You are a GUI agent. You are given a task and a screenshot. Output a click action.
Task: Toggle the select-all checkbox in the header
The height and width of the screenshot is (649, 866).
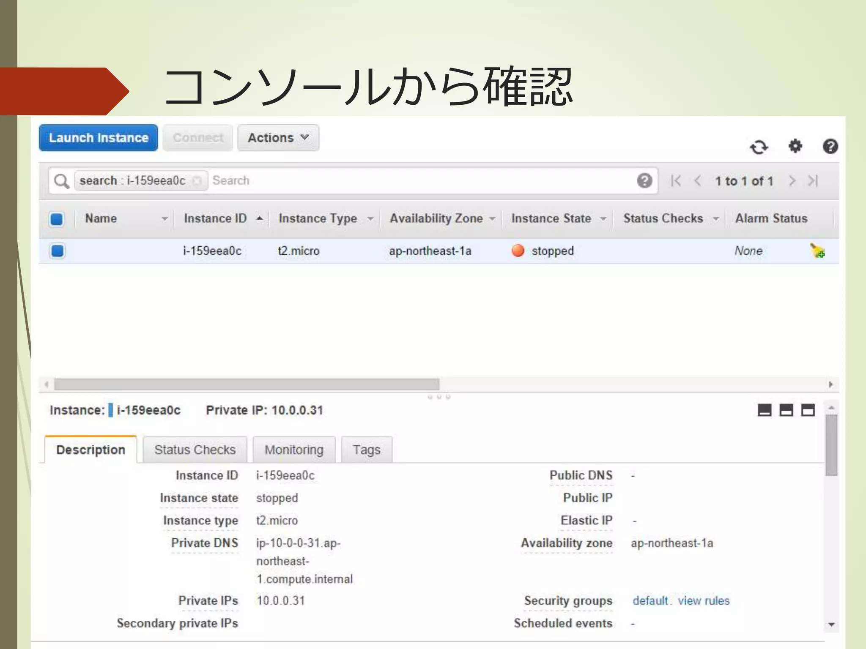click(57, 219)
